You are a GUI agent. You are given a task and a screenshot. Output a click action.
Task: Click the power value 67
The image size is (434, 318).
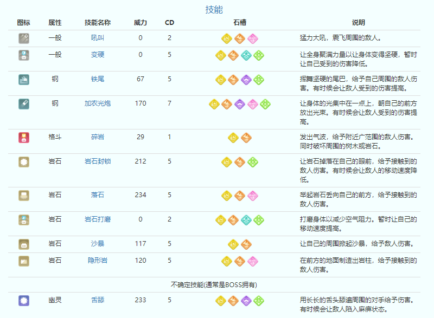click(x=141, y=79)
